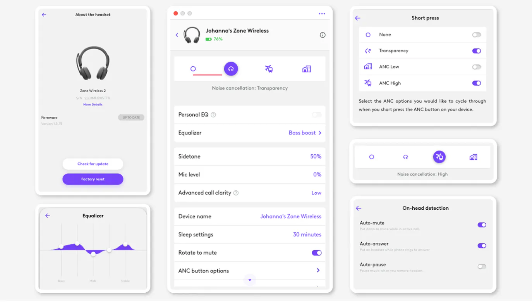Viewport: 532px width, 302px height.
Task: Go back from the Short press screen
Action: point(358,18)
